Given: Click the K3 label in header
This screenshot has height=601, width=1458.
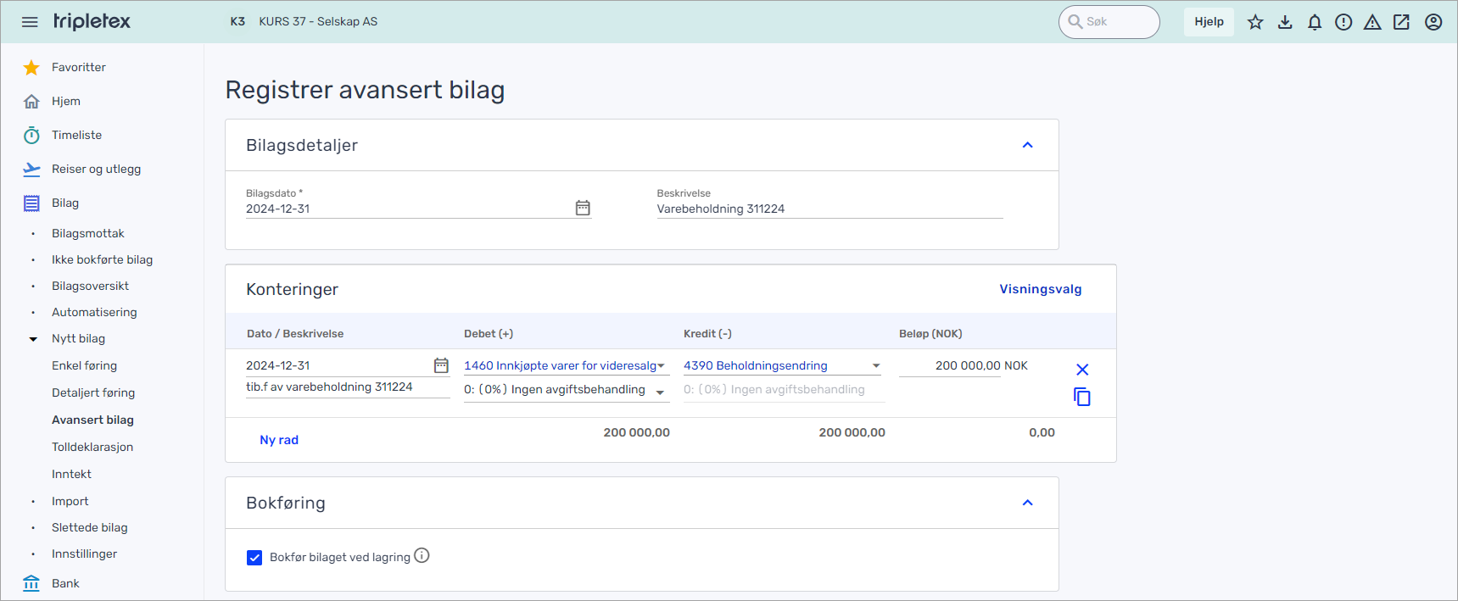Looking at the screenshot, I should point(237,21).
